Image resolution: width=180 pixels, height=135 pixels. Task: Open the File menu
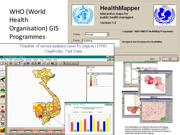[x=5, y=60]
